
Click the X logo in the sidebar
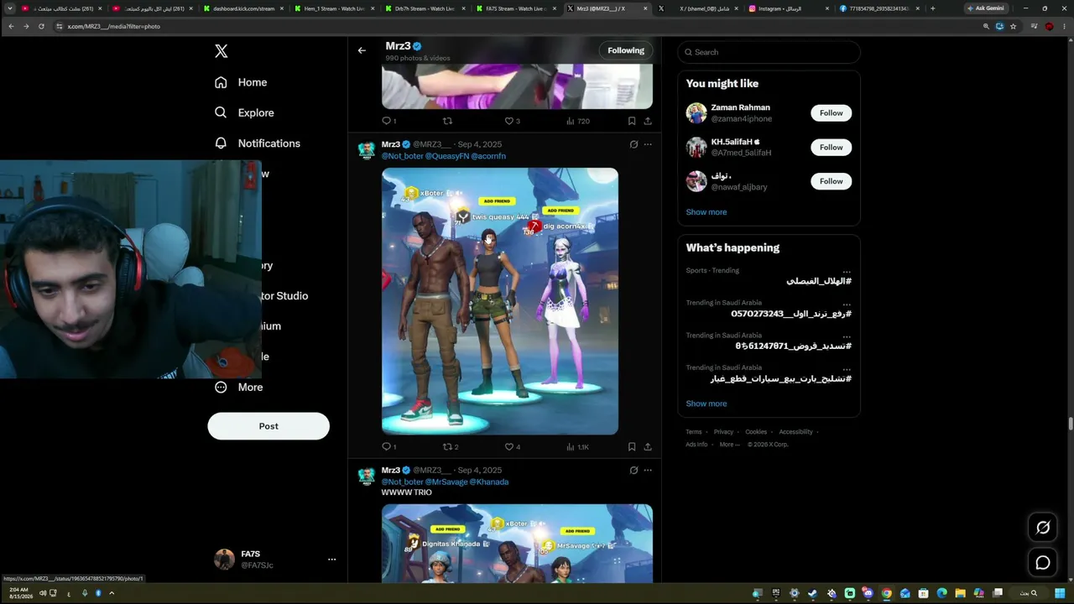[222, 51]
